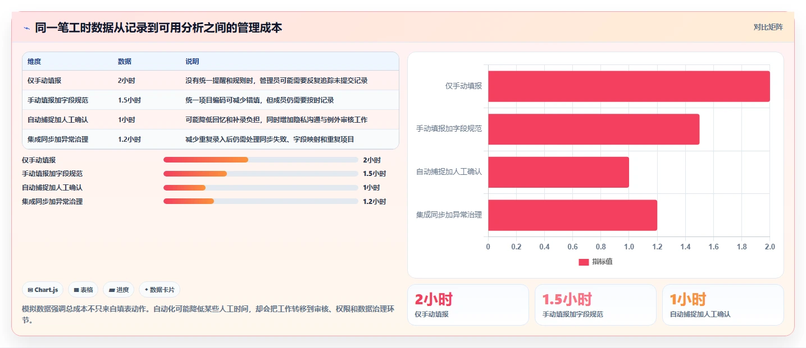
Task: Click the page title 同一笔工时数据
Action: click(158, 27)
